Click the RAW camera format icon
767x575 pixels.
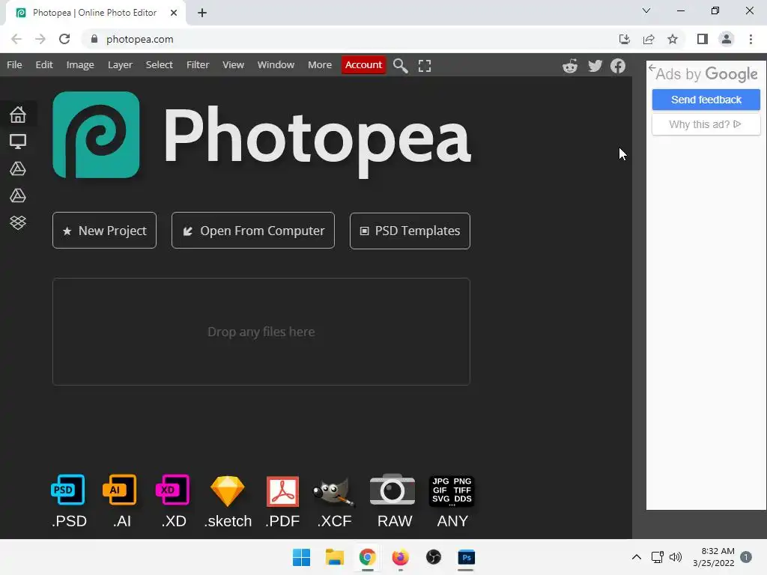point(392,490)
